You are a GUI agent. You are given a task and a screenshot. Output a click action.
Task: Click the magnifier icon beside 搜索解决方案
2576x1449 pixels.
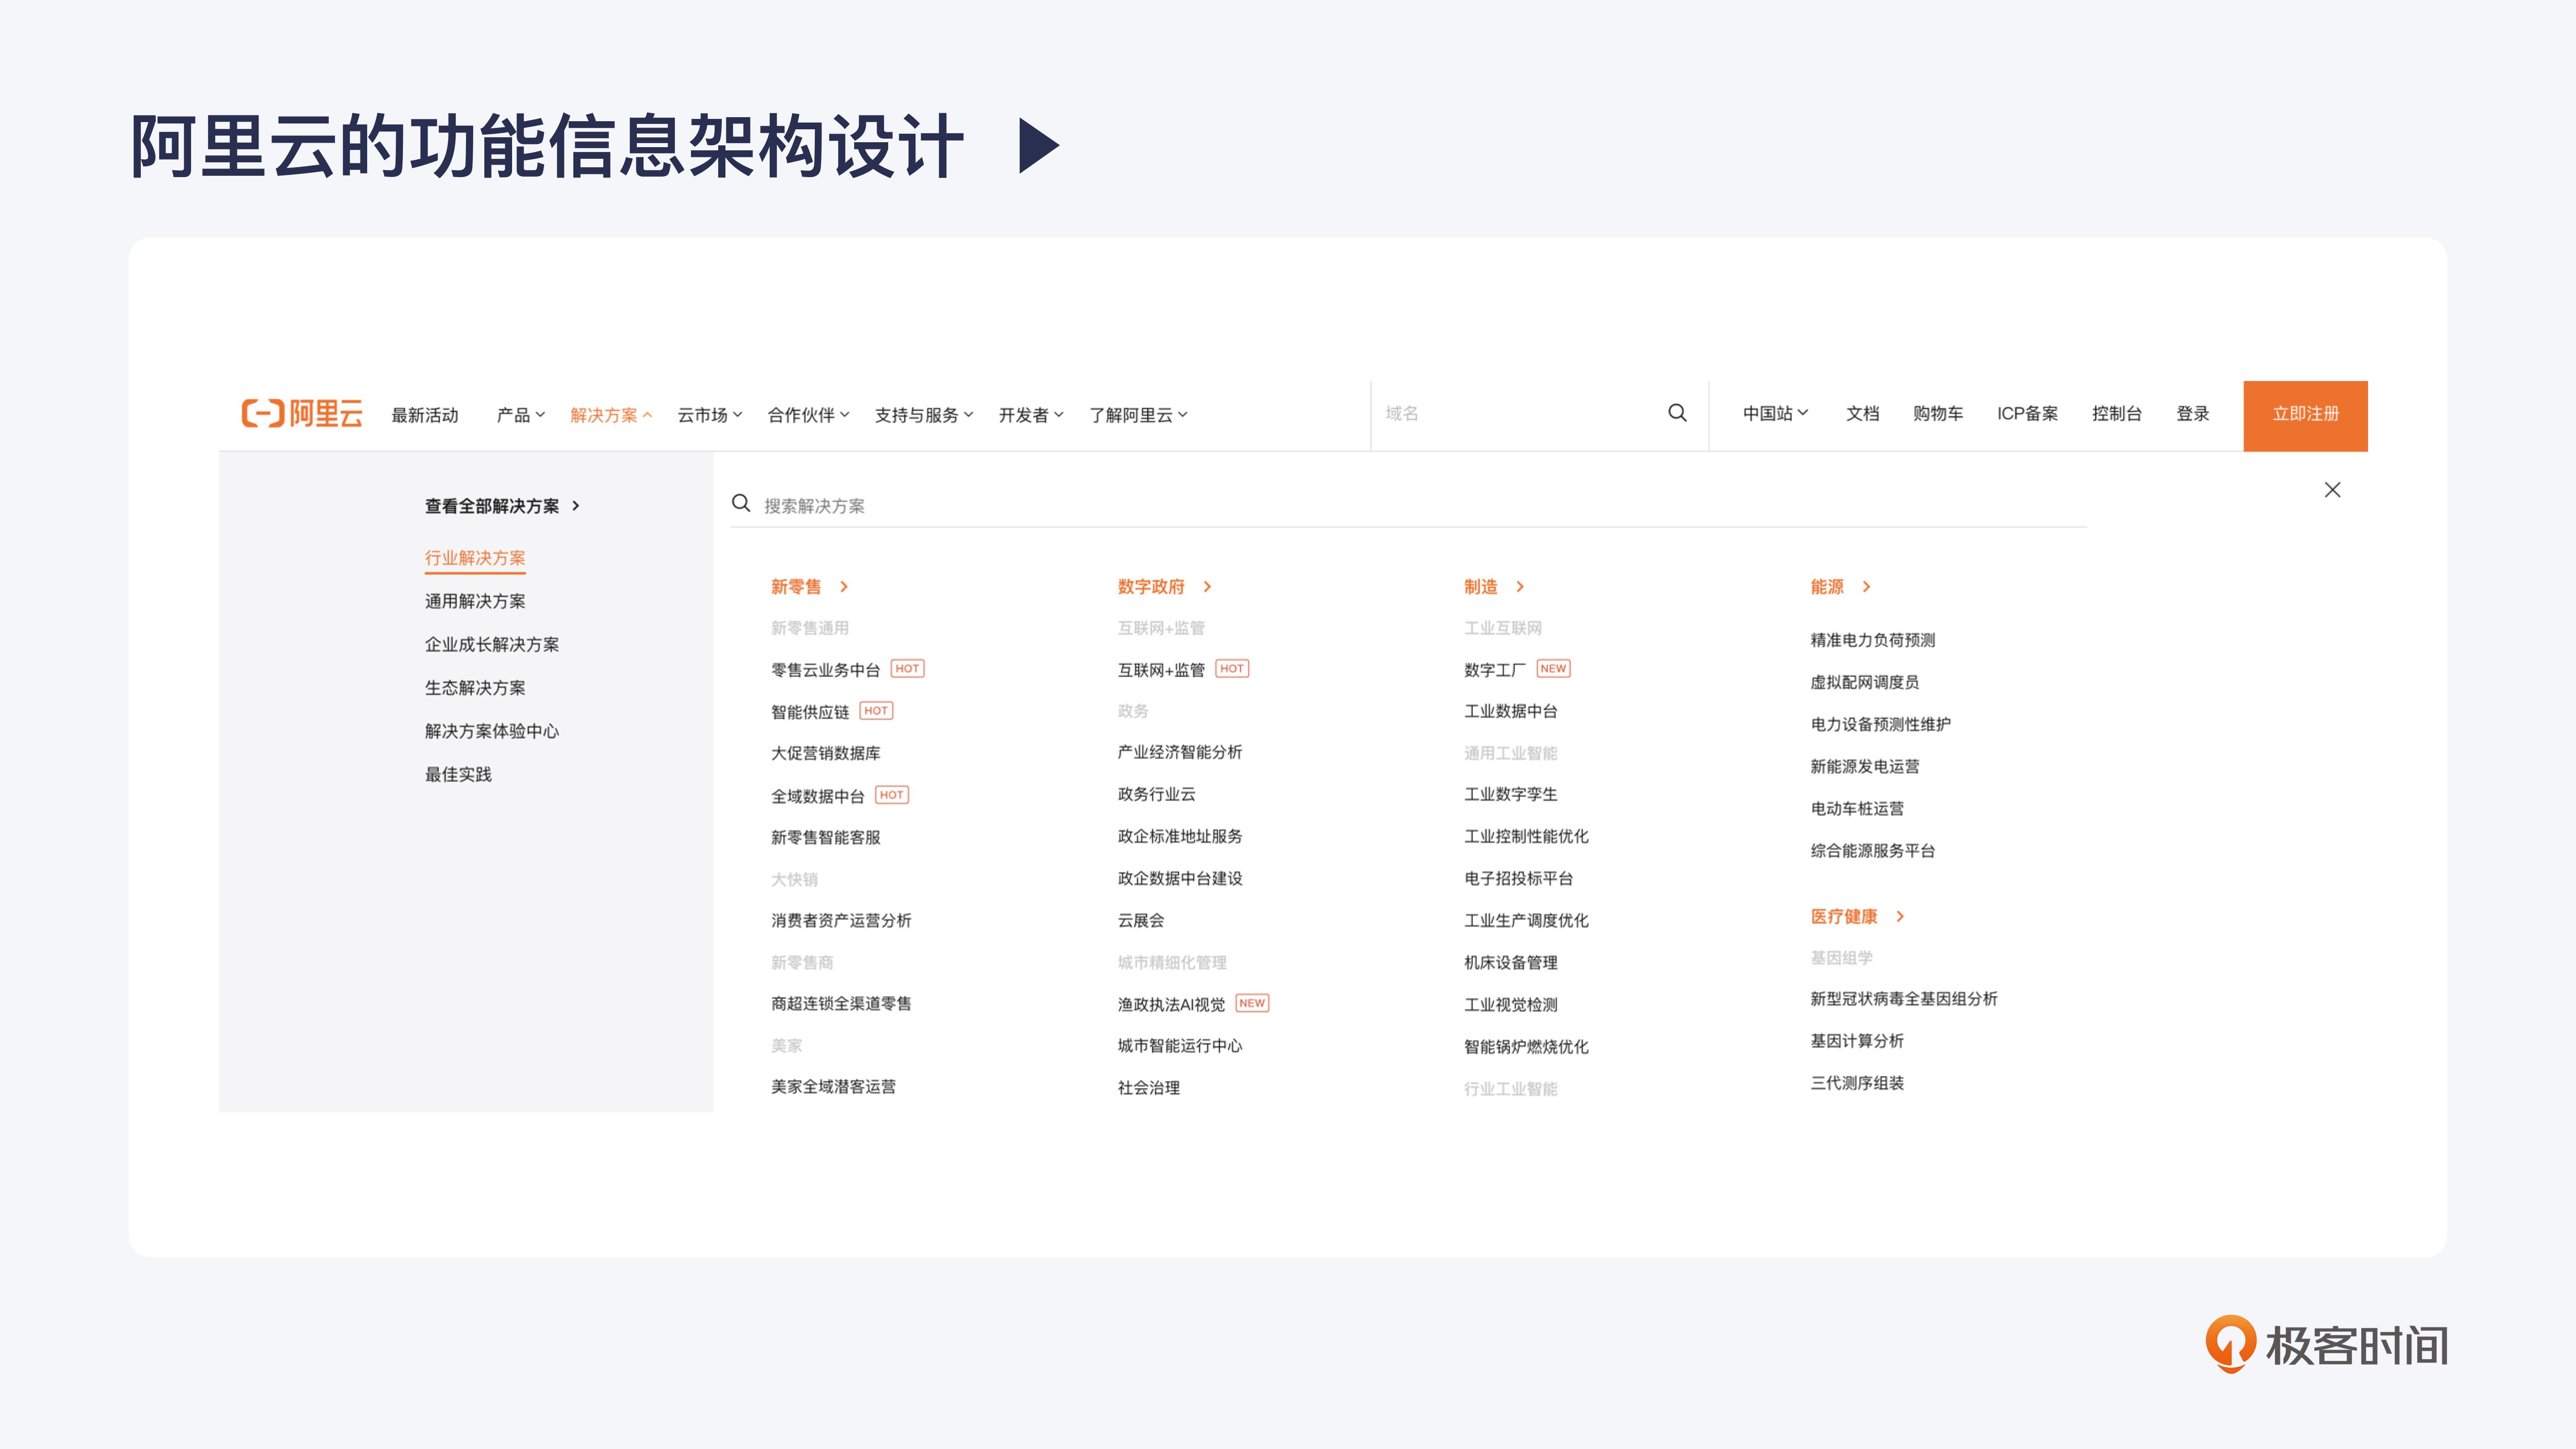[741, 503]
